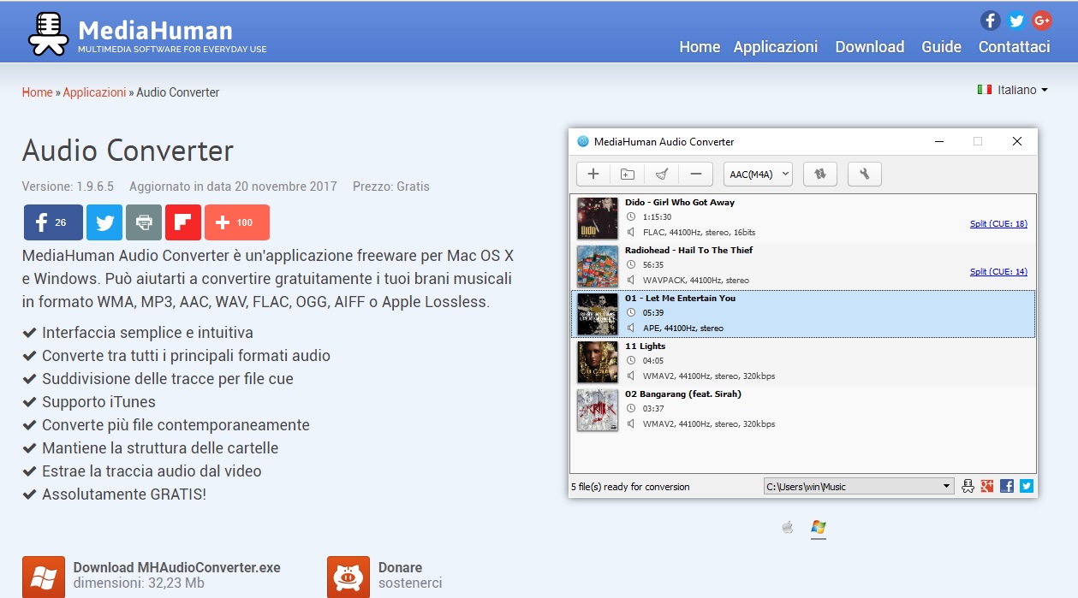This screenshot has width=1078, height=598.
Task: Switch to the Windows screenshot icon
Action: [819, 527]
